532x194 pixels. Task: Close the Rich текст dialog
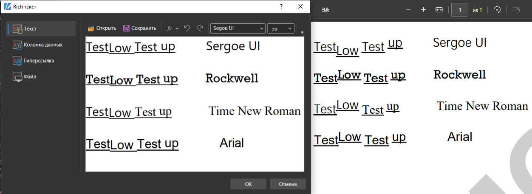click(300, 6)
